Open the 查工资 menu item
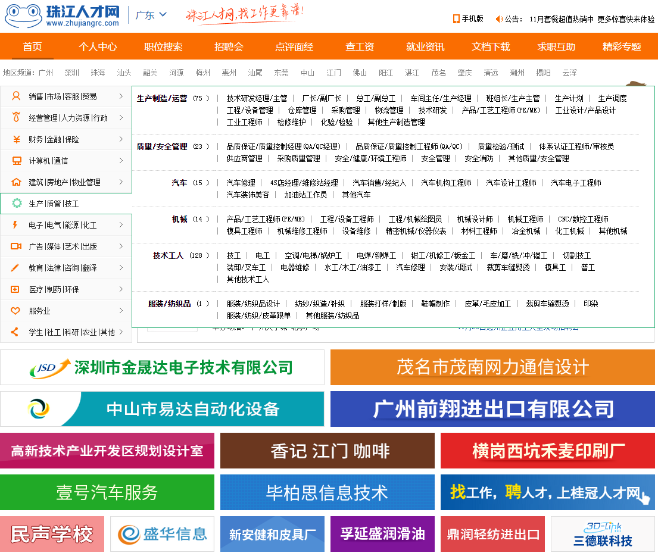658x553 pixels. tap(360, 46)
